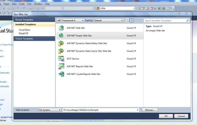
Task: Select ASP.NET Dynamic Data Entities Web Site
Action: pyautogui.click(x=100, y=43)
